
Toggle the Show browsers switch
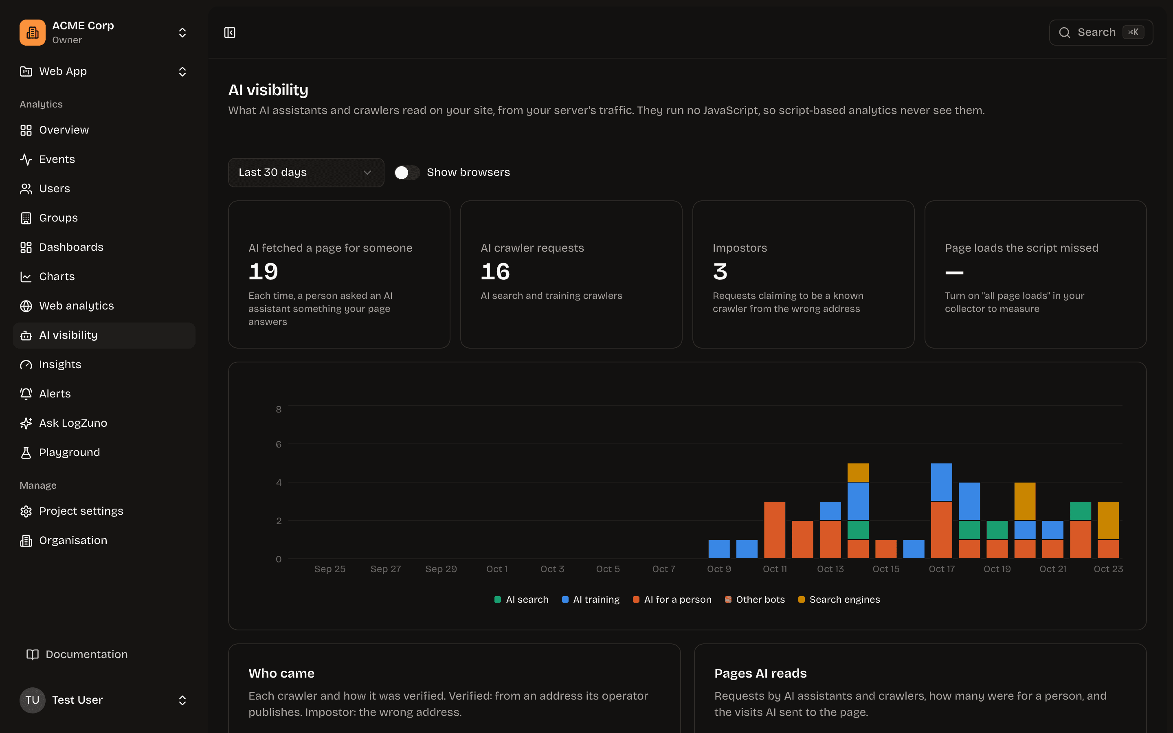407,173
